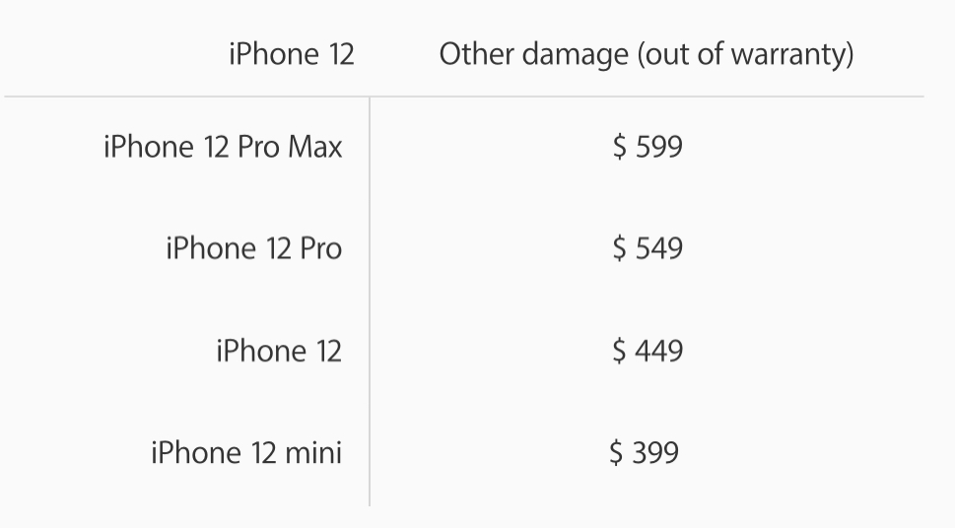This screenshot has width=955, height=528.
Task: Select the iPhone 12 Pro row label
Action: tap(253, 248)
